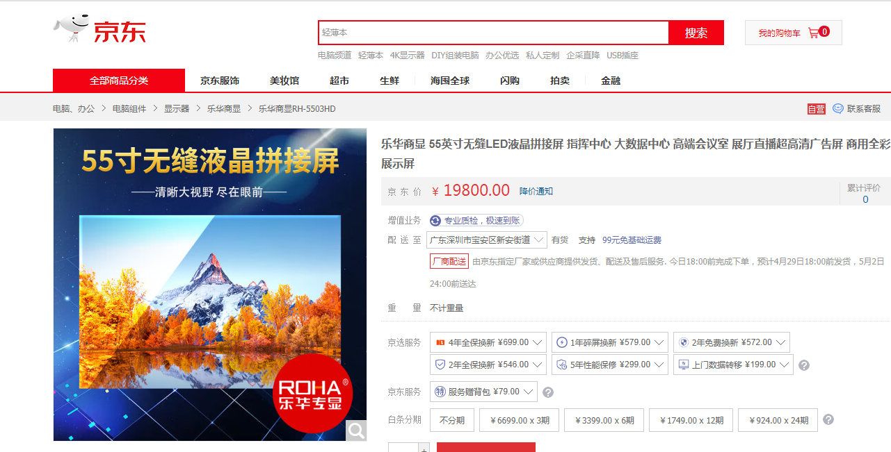
Task: Click the 有货 stock status text
Action: point(560,240)
